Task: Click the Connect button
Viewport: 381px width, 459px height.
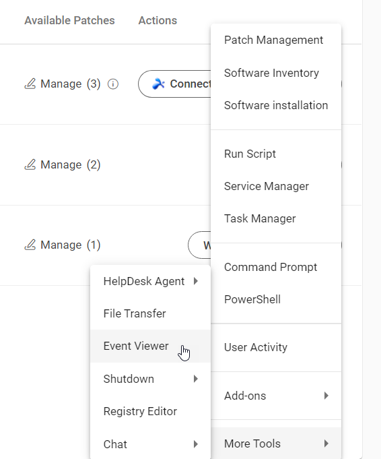Action: [174, 84]
